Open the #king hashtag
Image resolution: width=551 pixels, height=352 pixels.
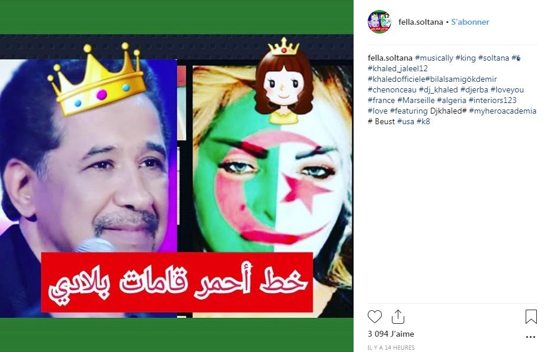[x=466, y=58]
